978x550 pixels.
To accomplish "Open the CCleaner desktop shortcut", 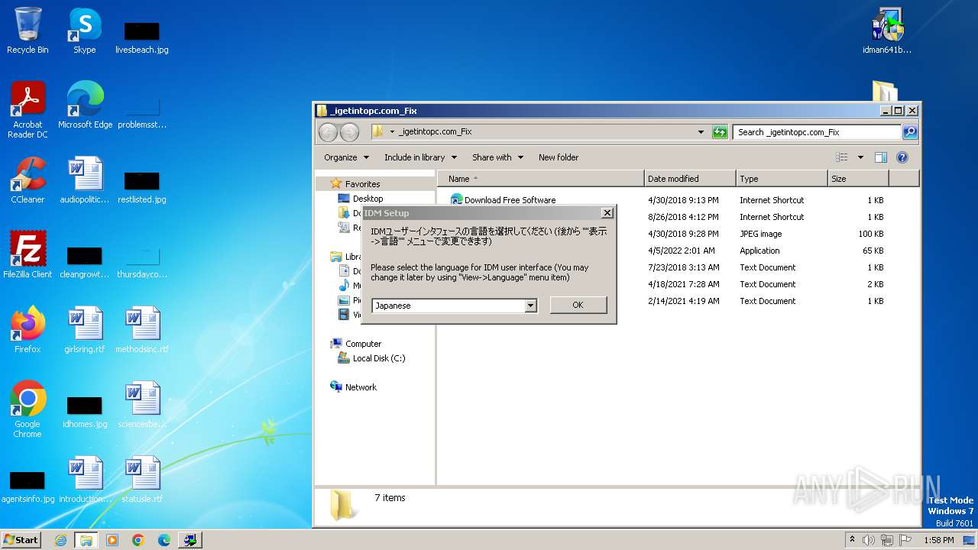I will point(28,180).
